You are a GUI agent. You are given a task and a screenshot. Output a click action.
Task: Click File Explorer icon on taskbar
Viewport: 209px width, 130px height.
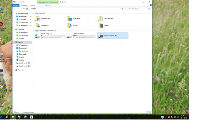pyautogui.click(x=13, y=117)
